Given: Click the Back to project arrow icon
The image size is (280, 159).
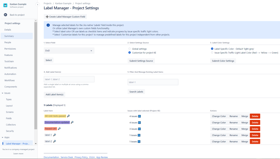Looking at the screenshot, I should click(5, 15).
